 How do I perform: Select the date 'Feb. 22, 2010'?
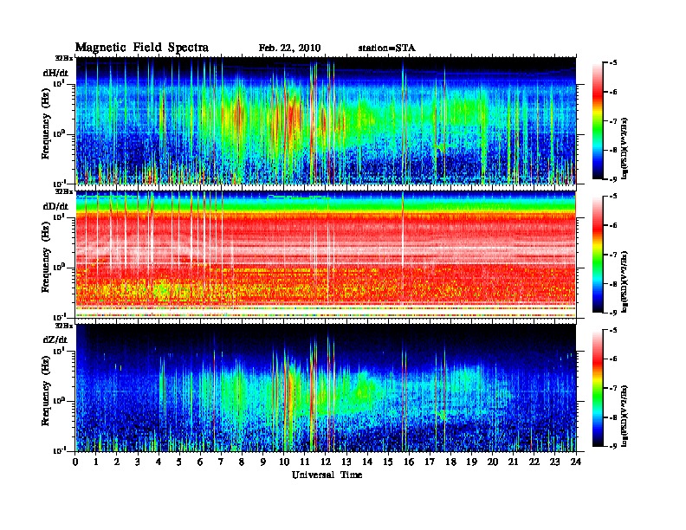pyautogui.click(x=289, y=48)
